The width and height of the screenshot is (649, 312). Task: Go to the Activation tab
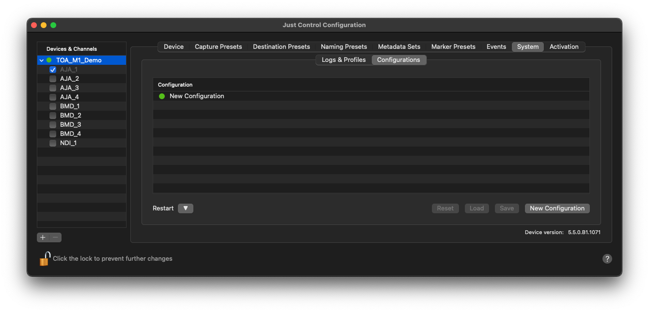(564, 47)
